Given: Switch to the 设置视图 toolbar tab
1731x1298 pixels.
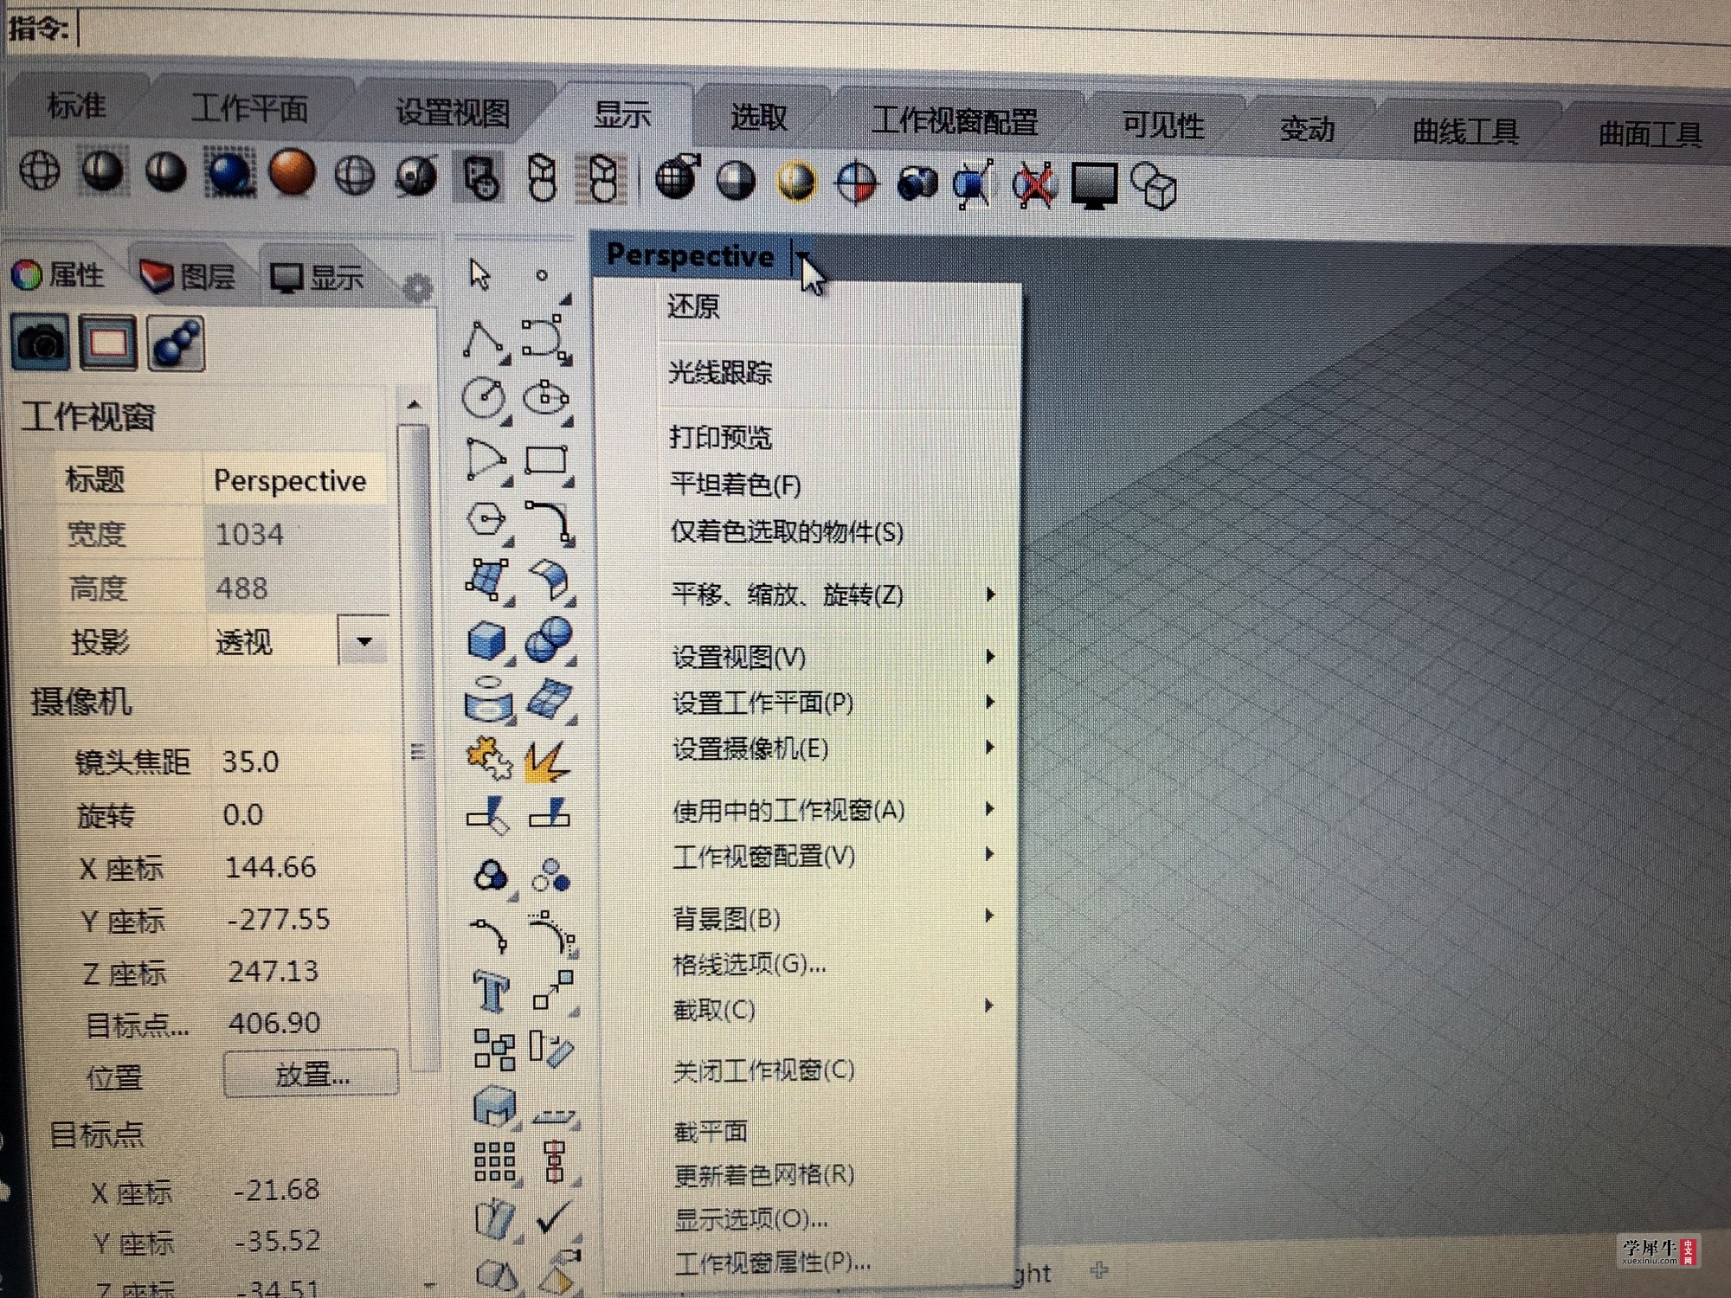Looking at the screenshot, I should coord(453,112).
